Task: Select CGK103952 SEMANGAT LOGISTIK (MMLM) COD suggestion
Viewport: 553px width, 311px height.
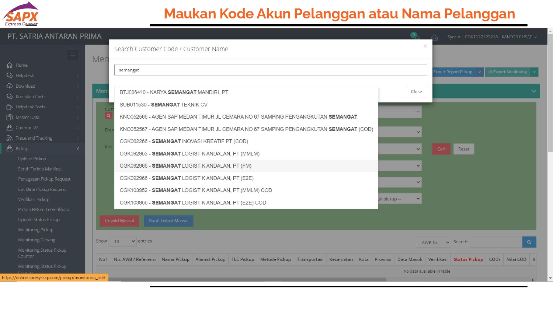Action: 246,190
